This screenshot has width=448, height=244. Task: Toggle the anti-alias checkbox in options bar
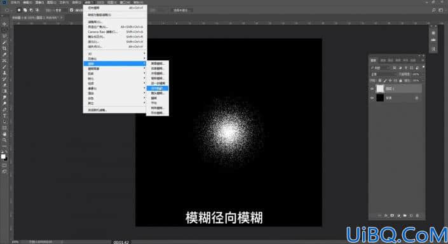[71, 10]
